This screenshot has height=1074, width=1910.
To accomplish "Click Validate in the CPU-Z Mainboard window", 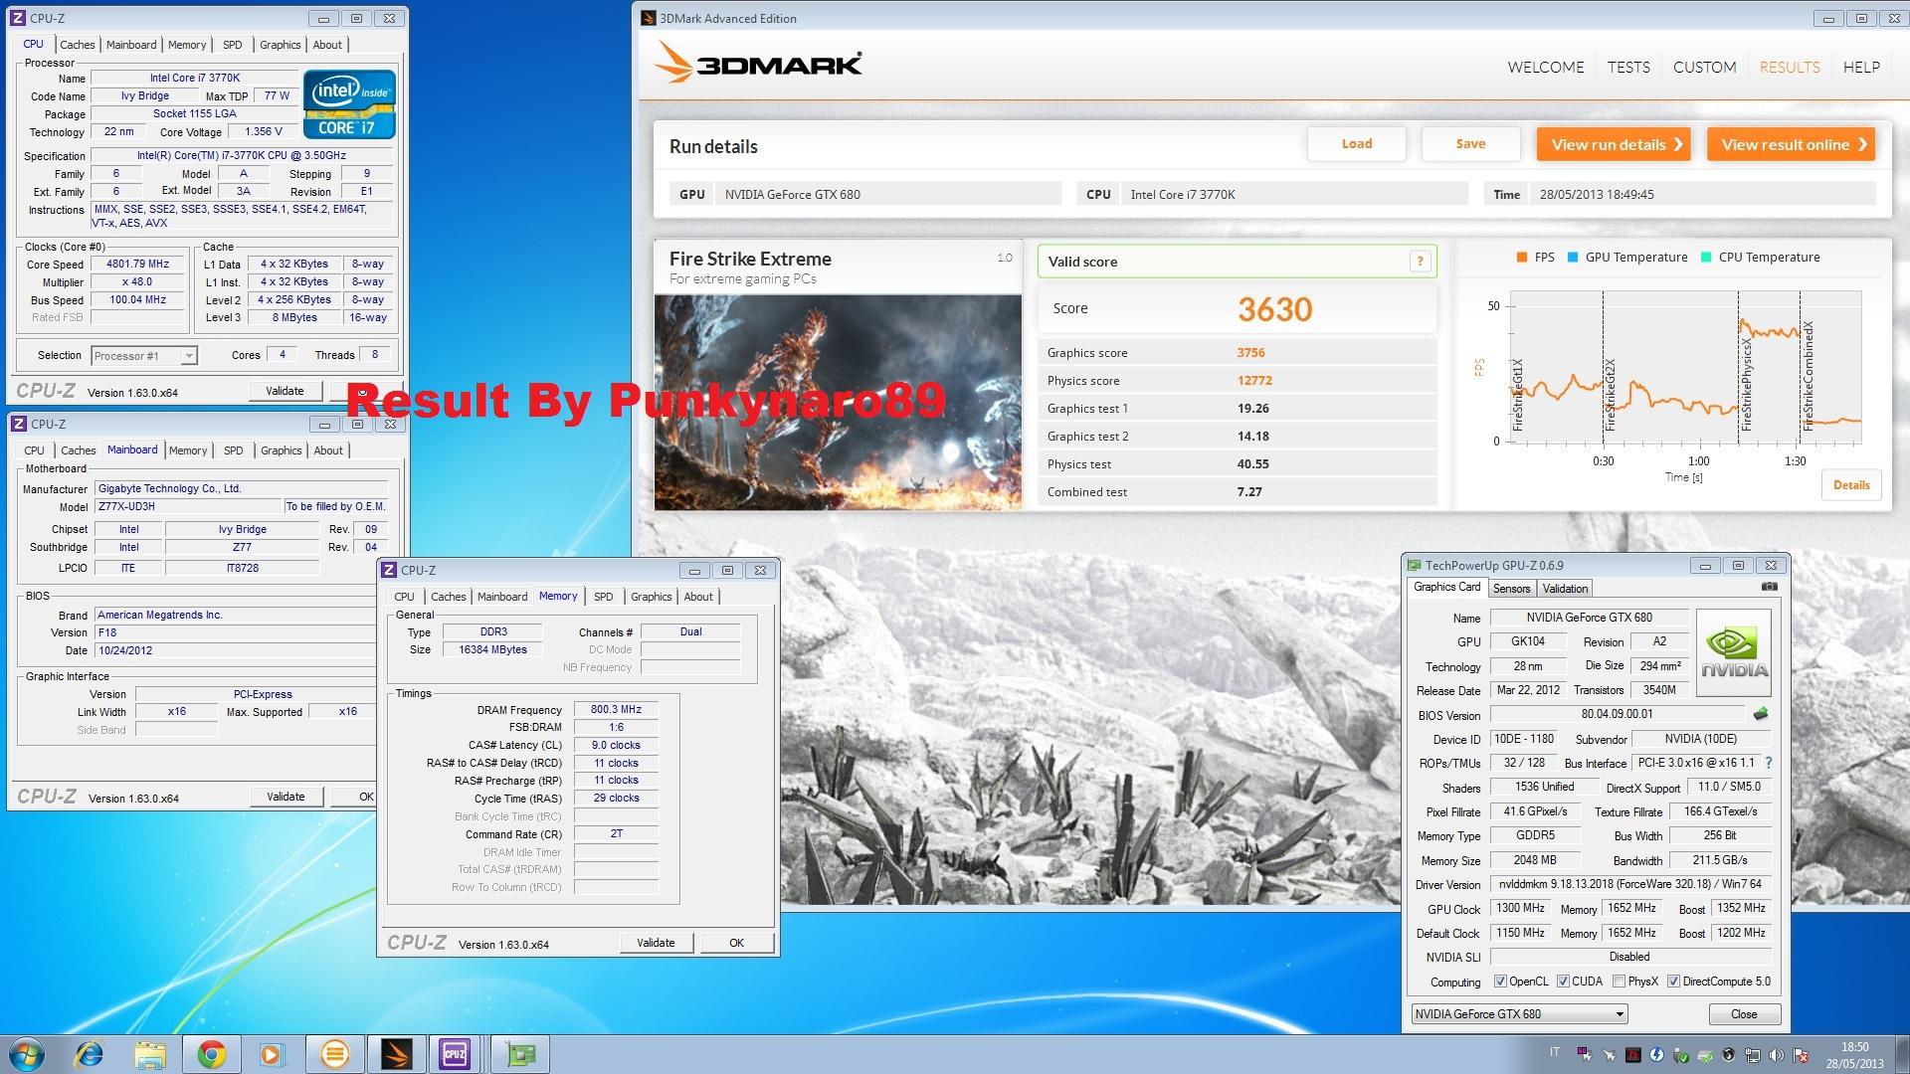I will pos(286,797).
